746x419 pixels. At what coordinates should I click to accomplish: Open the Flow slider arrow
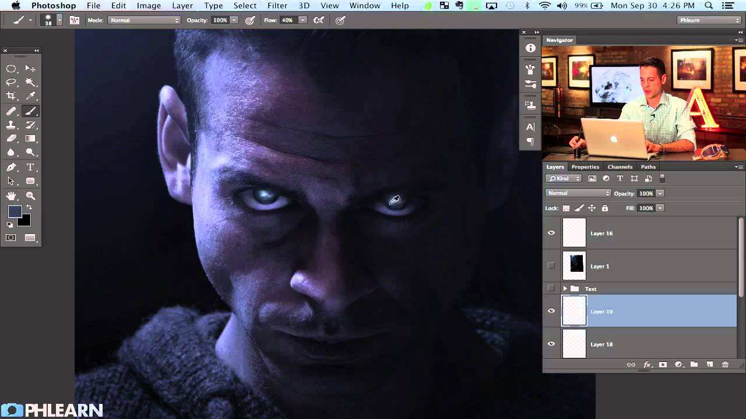[302, 20]
